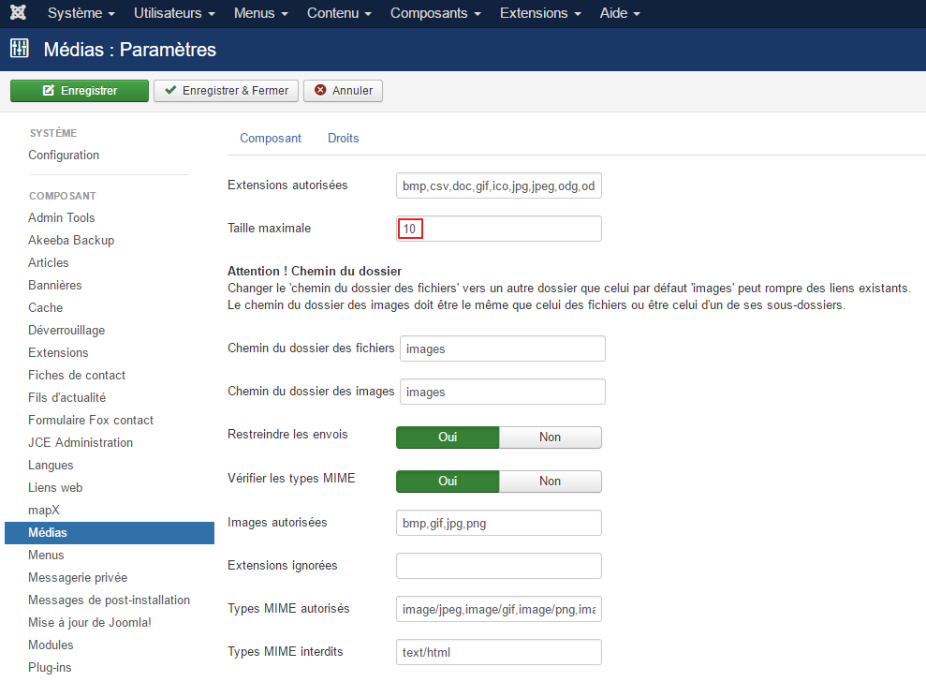Expand the Extensions top menu
The image size is (926, 682).
pyautogui.click(x=539, y=14)
